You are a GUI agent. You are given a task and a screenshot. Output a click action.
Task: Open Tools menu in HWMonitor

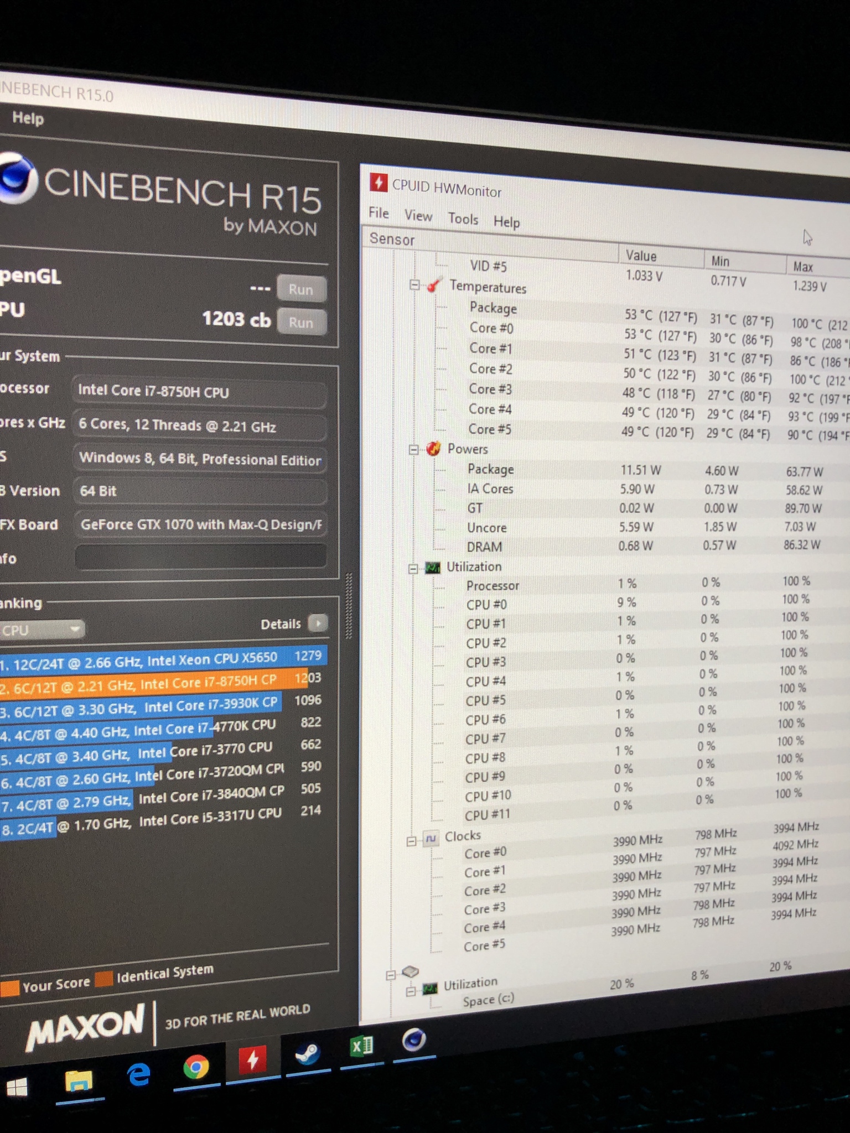[463, 219]
